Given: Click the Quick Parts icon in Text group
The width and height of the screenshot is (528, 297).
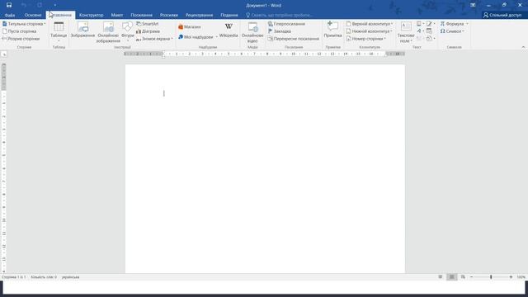Looking at the screenshot, I should tap(420, 24).
